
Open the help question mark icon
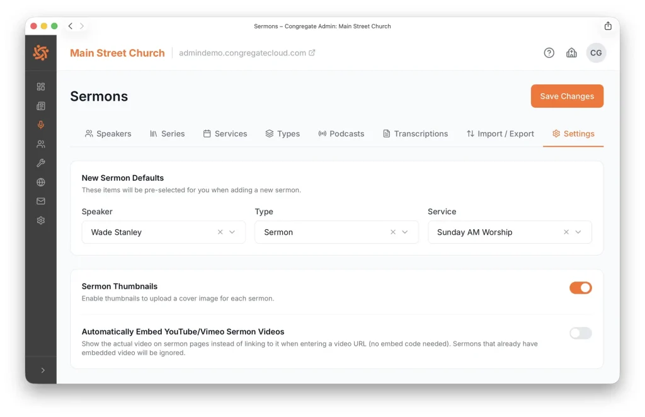(x=549, y=53)
